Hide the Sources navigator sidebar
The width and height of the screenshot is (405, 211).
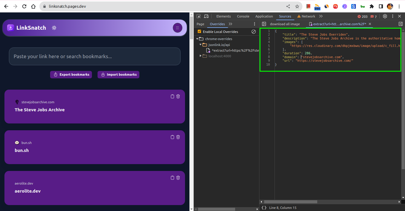coord(264,24)
